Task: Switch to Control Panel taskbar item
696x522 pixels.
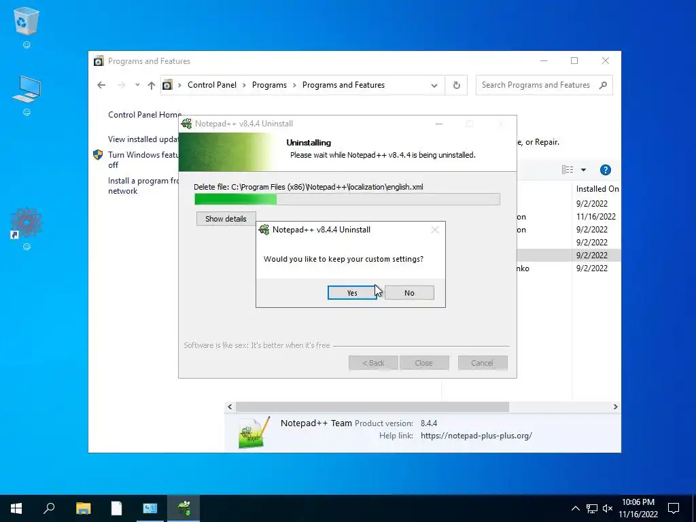Action: 150,508
